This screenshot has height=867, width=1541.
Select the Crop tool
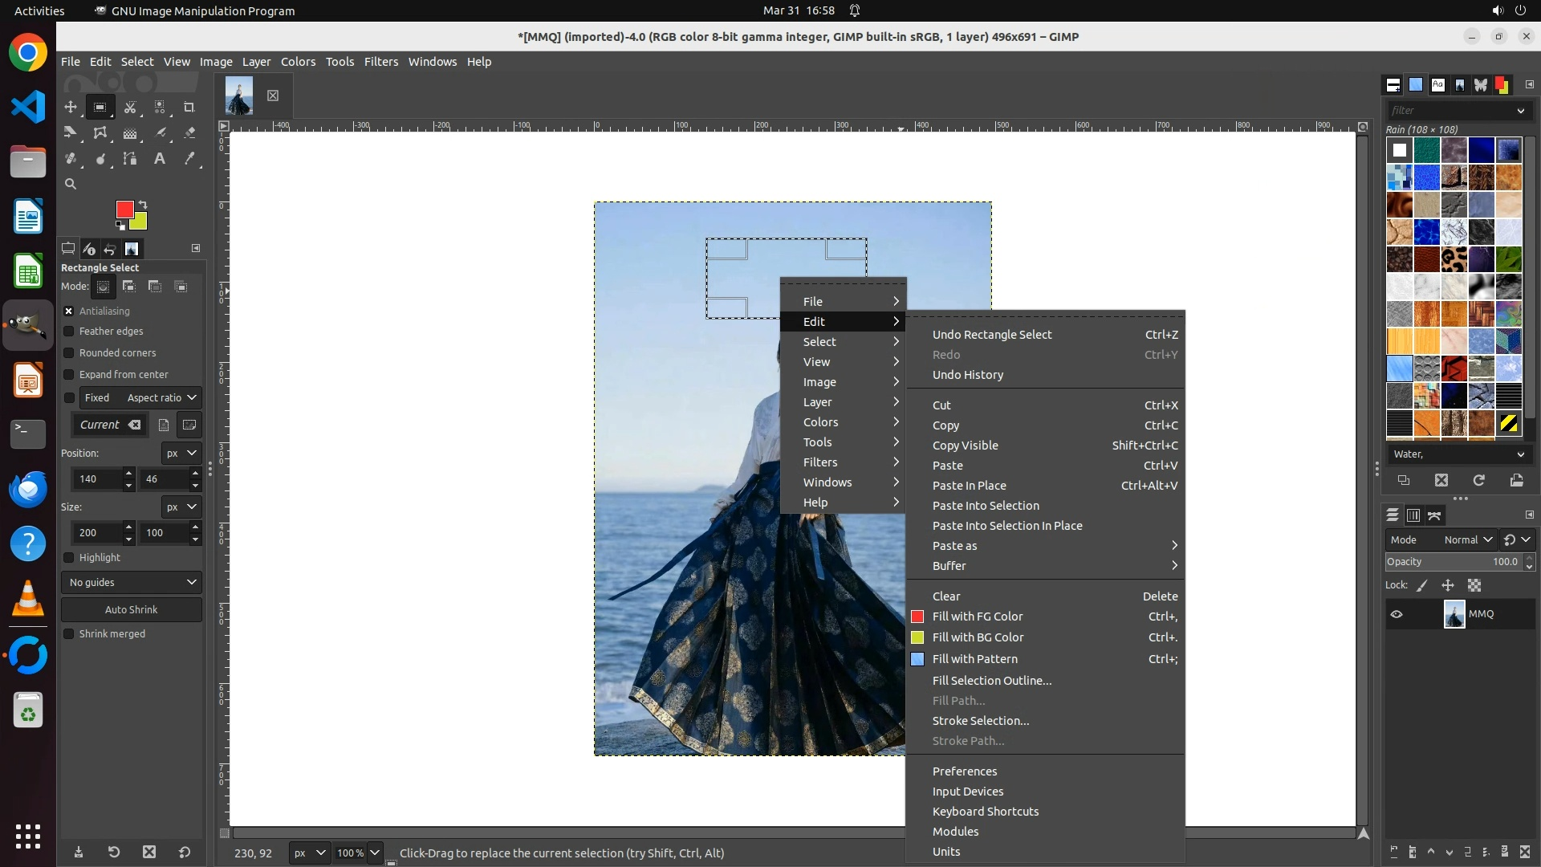189,107
